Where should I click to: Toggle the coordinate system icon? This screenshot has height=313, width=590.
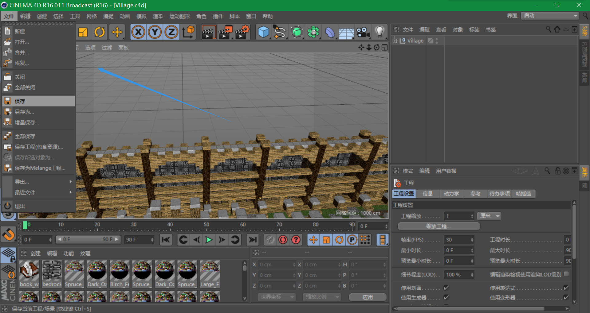189,32
